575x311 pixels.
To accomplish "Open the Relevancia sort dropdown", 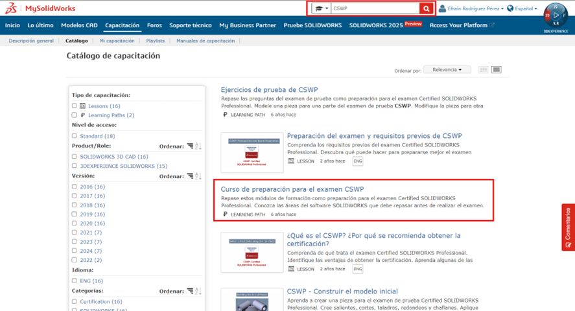I will (x=447, y=69).
